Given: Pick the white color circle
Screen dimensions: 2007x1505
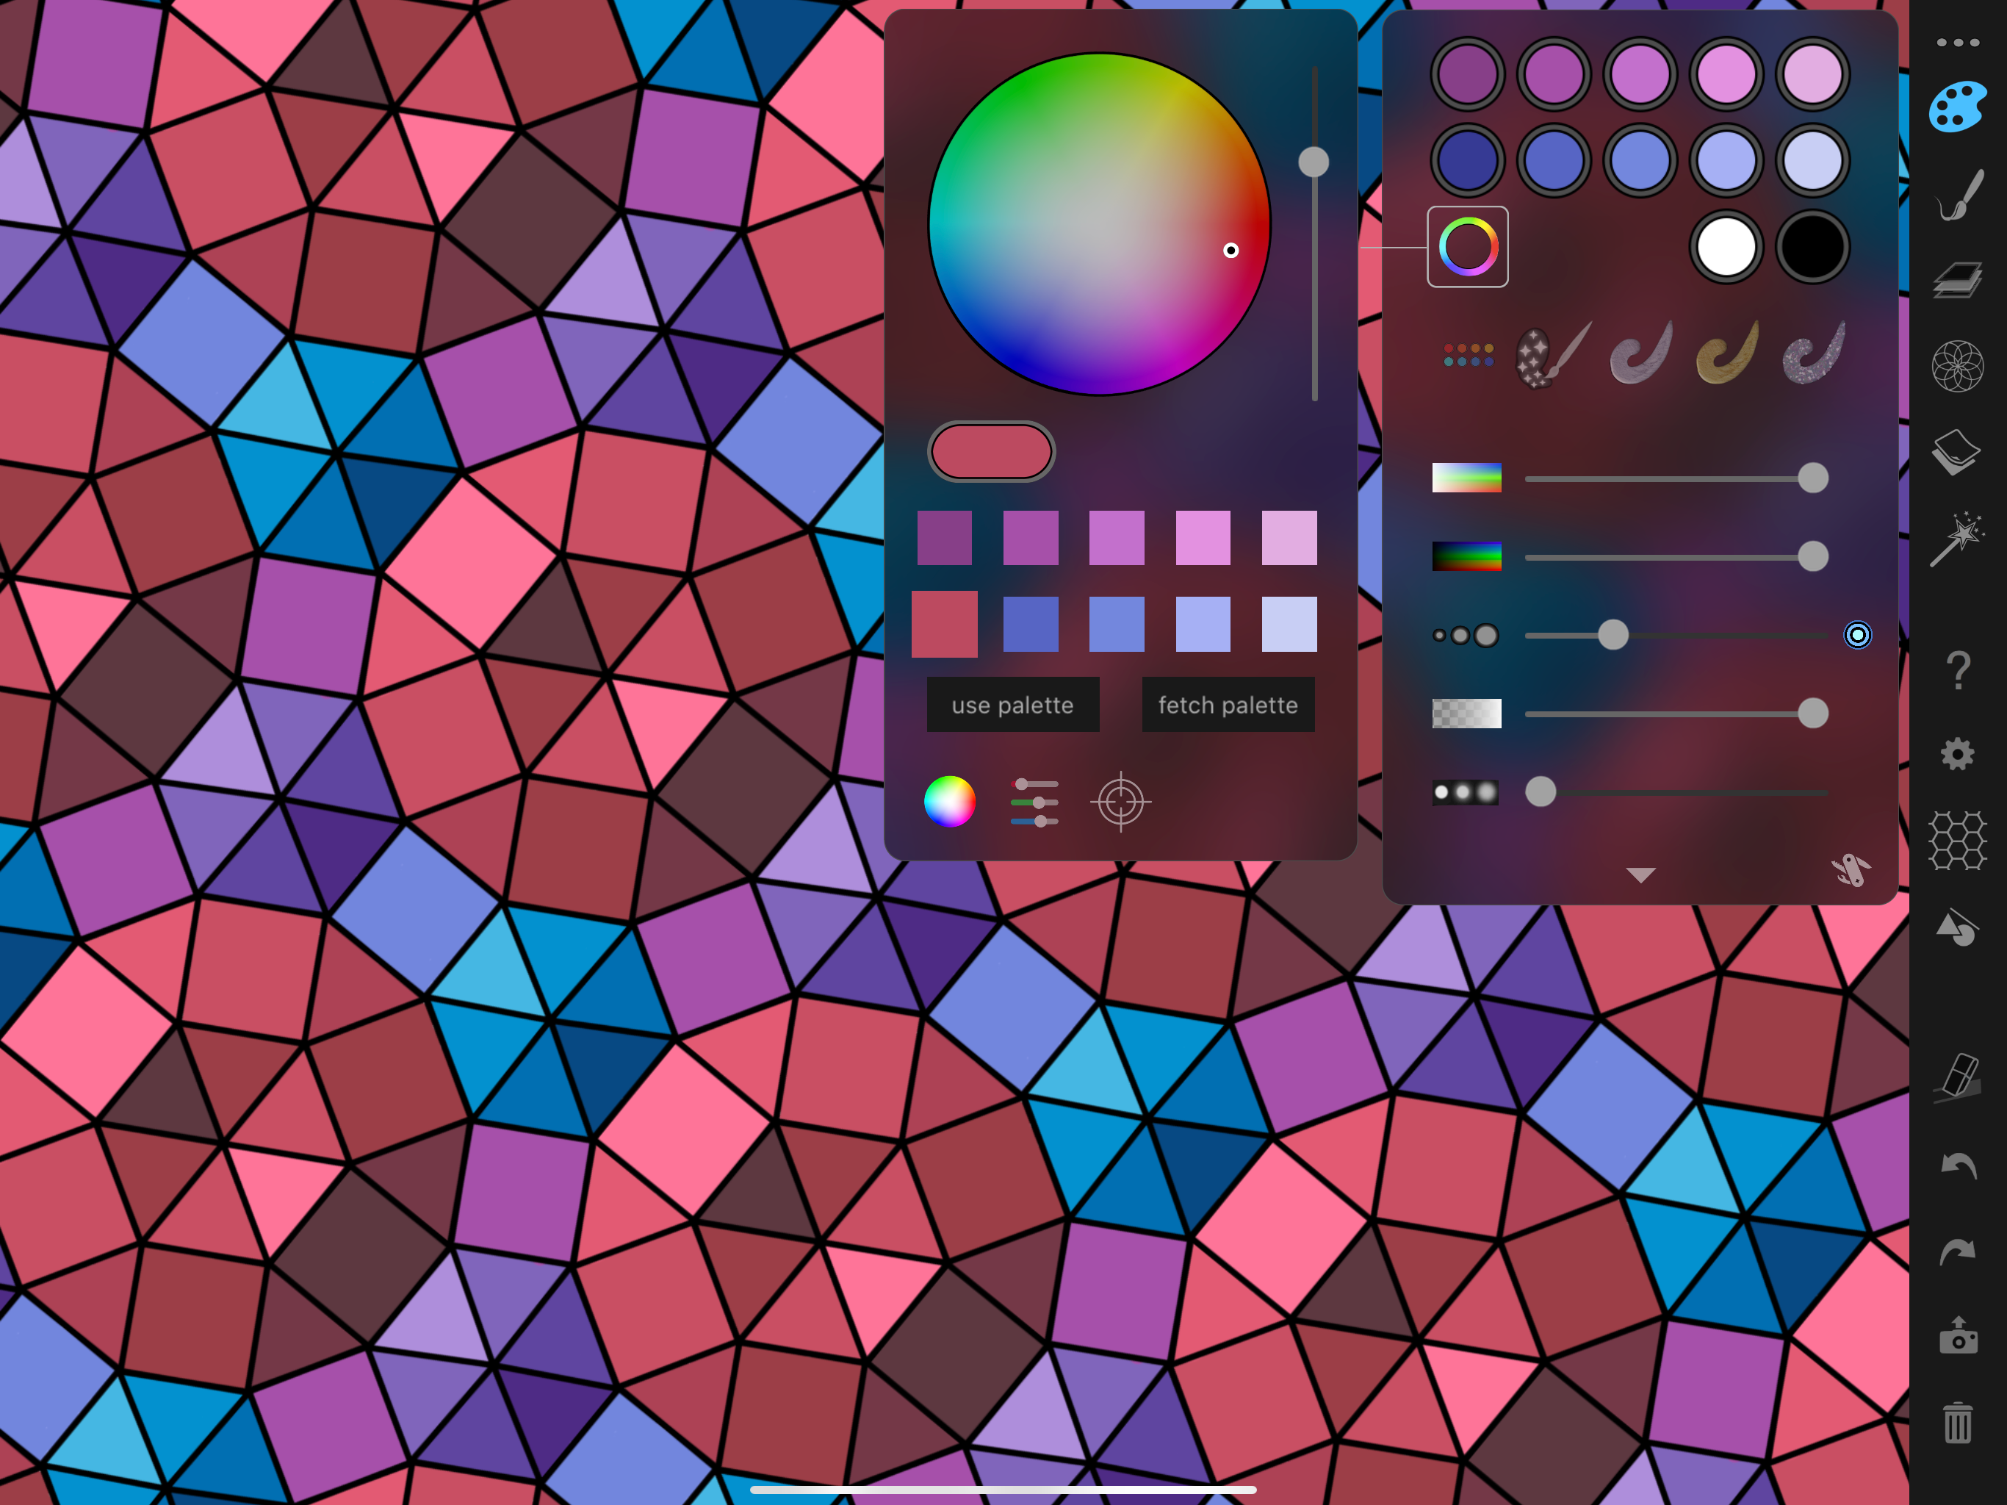Looking at the screenshot, I should pyautogui.click(x=1726, y=247).
